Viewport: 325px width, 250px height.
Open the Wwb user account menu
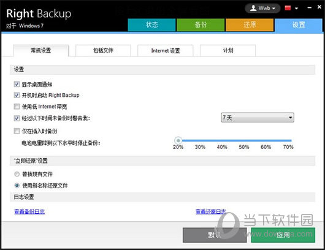(x=262, y=9)
